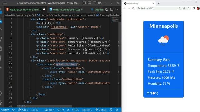Open the browser profile avatar

coord(198,8)
